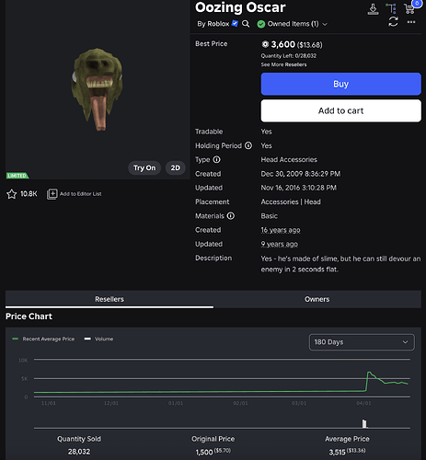
Task: Switch to the Resellers tab
Action: (109, 299)
